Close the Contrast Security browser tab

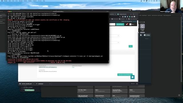point(131,14)
